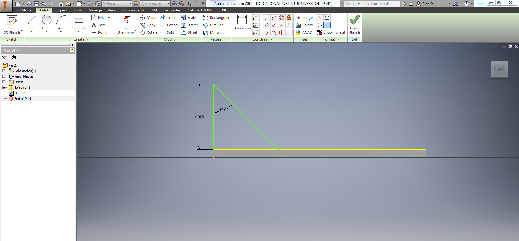Switch to the Manage tab

[95, 10]
